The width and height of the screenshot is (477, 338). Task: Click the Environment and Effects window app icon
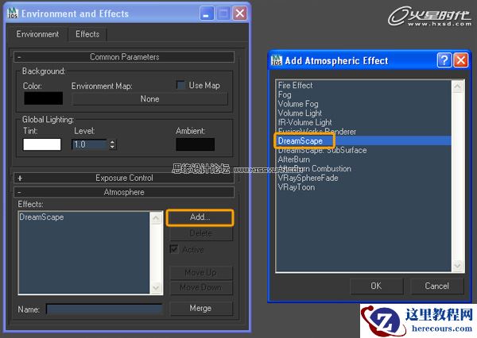pyautogui.click(x=13, y=13)
